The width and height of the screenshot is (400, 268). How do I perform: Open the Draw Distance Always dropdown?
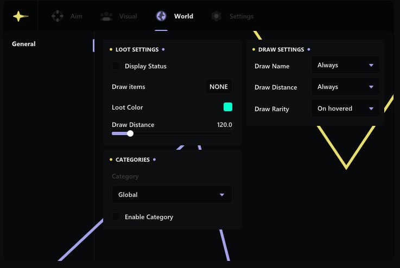click(345, 87)
